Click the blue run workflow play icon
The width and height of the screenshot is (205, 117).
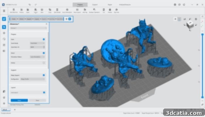(x=70, y=19)
